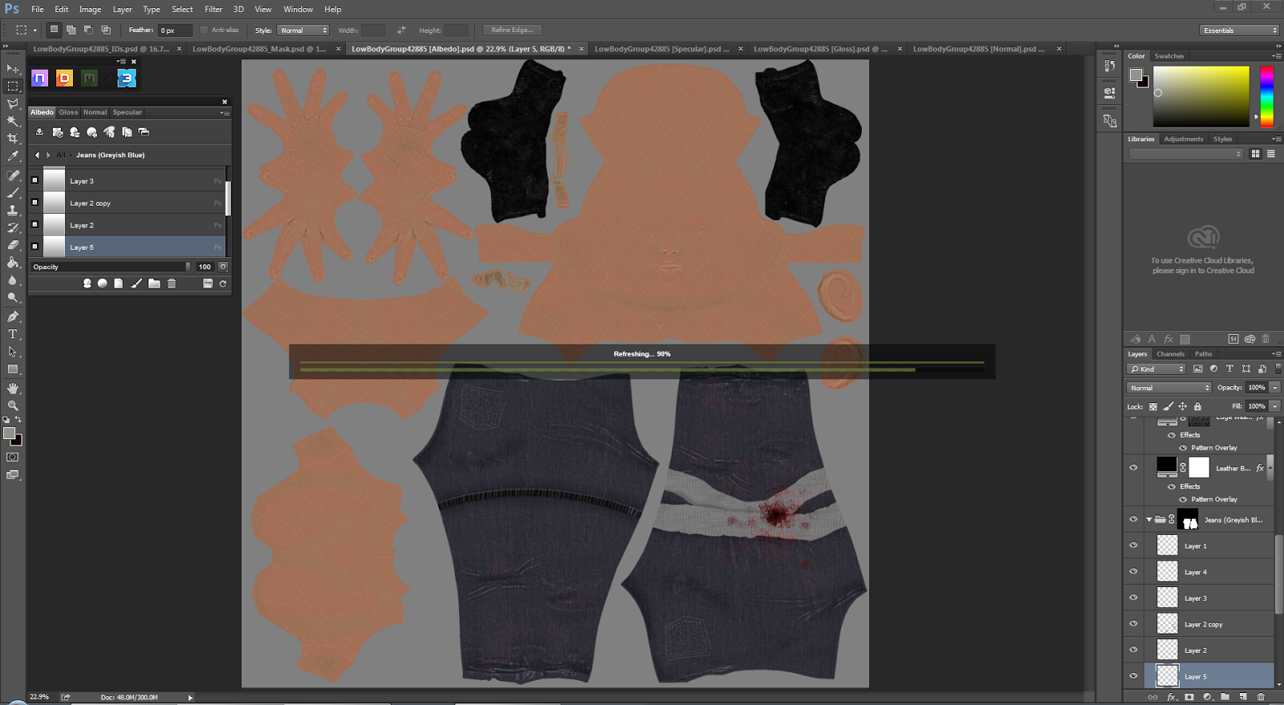Toggle Layer 5 checkbox in Albedo panel
The height and width of the screenshot is (705, 1284).
tap(35, 247)
